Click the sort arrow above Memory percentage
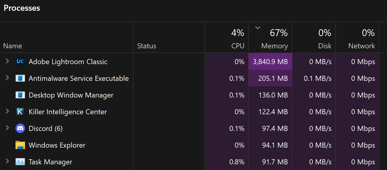This screenshot has height=170, width=387. pos(258,28)
